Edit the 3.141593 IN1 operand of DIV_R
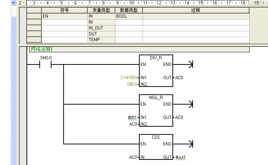 [129, 78]
